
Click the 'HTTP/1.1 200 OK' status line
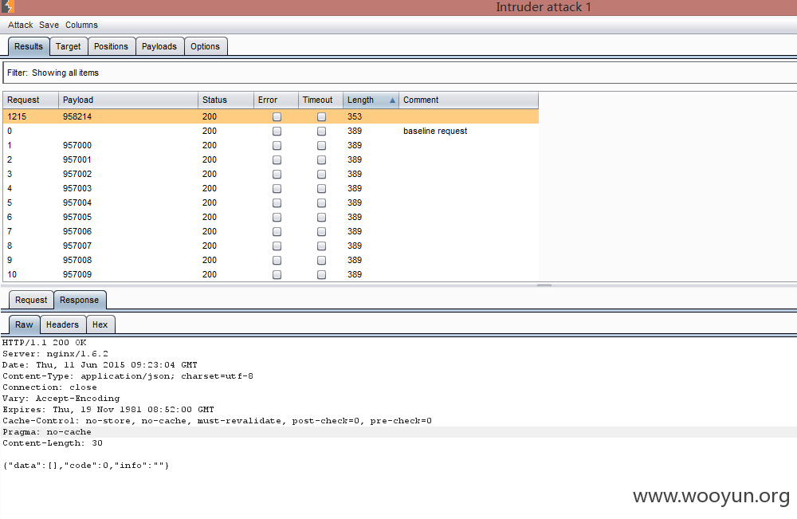click(x=44, y=343)
